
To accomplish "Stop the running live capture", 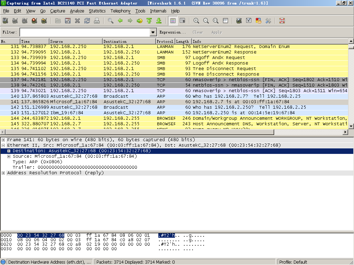I will (x=35, y=21).
